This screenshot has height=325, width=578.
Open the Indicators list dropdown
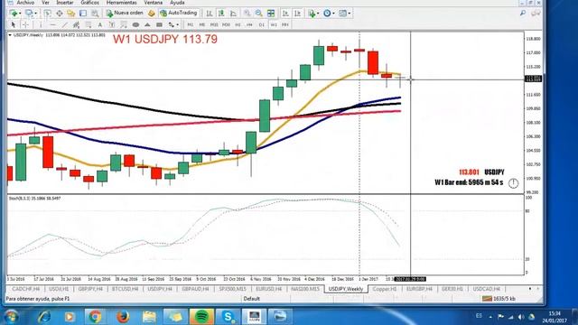pos(313,14)
